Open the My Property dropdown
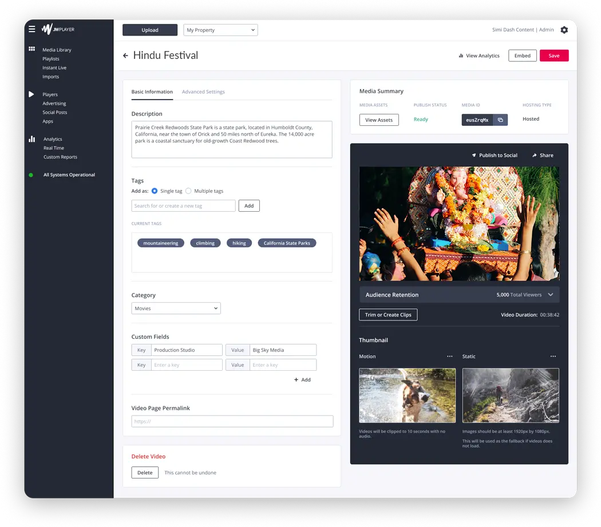This screenshot has height=527, width=601. tap(220, 30)
